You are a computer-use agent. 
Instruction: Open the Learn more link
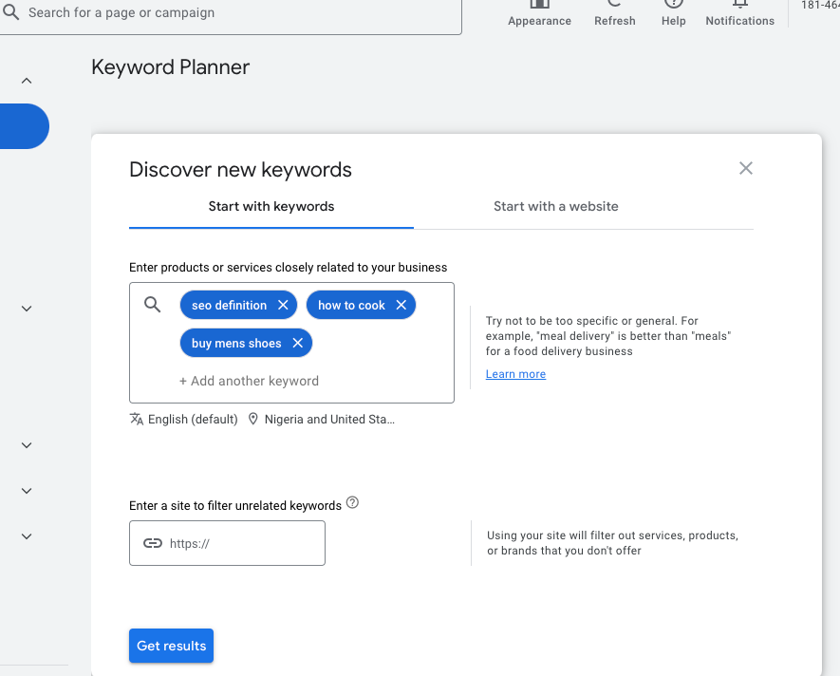[x=515, y=374]
